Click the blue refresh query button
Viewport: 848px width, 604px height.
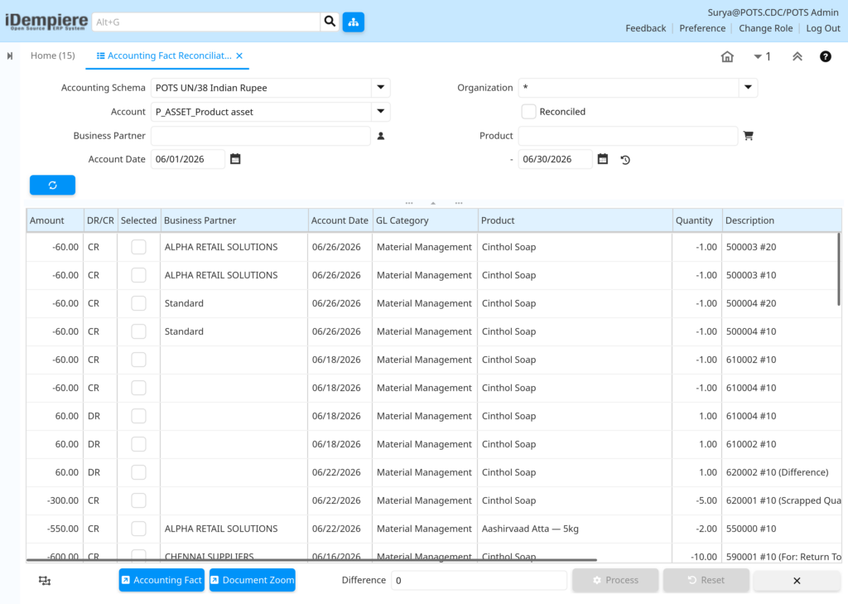[x=52, y=185]
